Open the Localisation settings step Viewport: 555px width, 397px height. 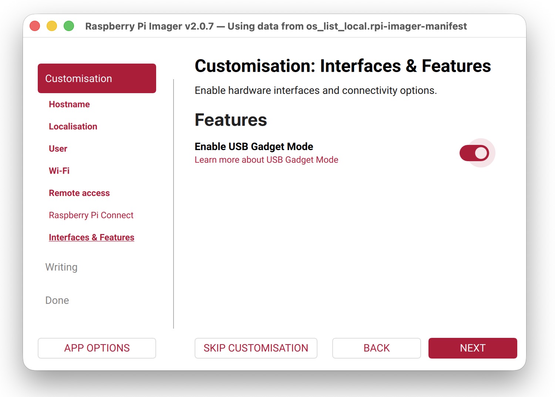(73, 126)
